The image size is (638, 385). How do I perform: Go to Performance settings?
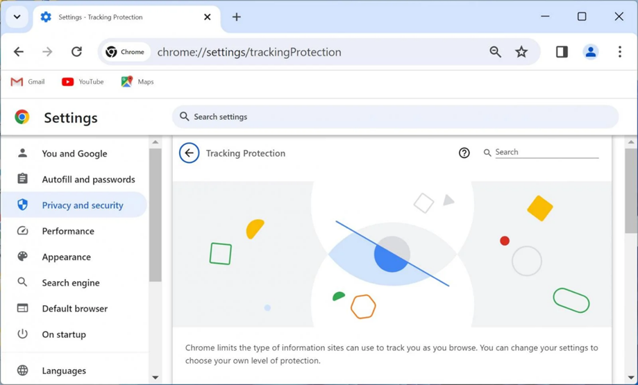click(x=68, y=231)
